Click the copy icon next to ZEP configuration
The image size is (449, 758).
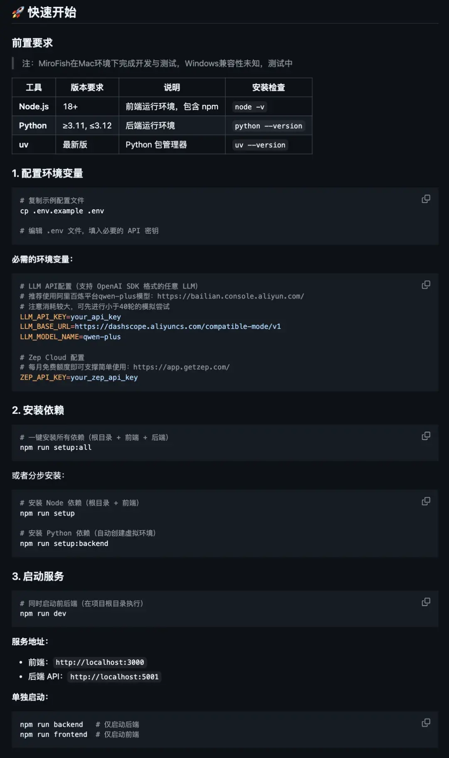click(425, 284)
